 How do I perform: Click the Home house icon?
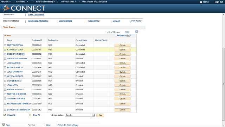tap(201, 2)
